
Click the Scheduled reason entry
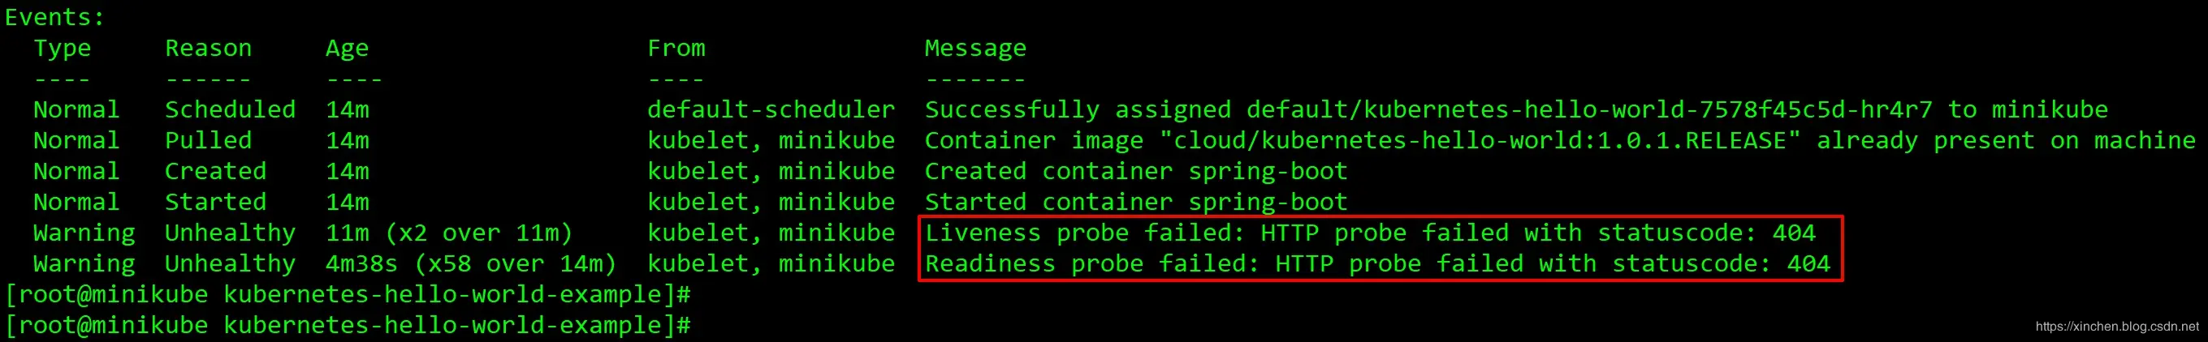[x=230, y=109]
